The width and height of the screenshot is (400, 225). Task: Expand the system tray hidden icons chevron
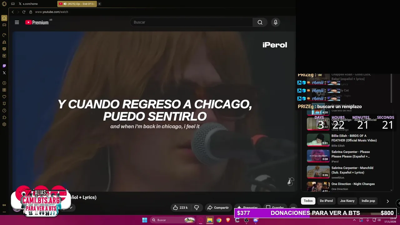(354, 220)
